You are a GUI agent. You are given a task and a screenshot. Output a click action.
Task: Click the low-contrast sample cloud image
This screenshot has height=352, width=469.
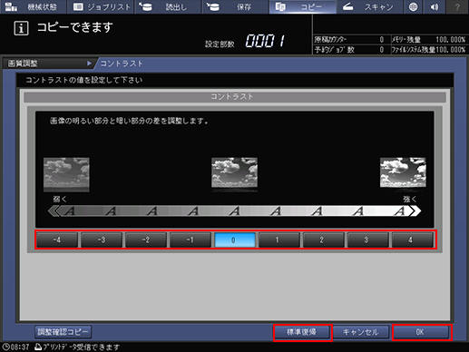pos(66,174)
